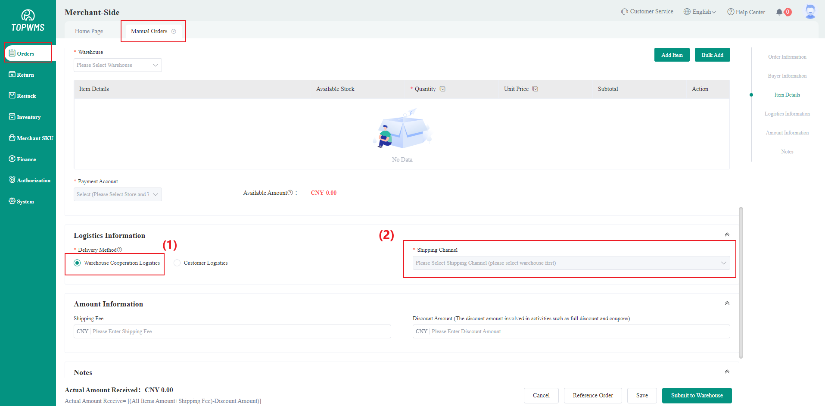825x406 pixels.
Task: Click the Available Amount help icon
Action: 290,193
